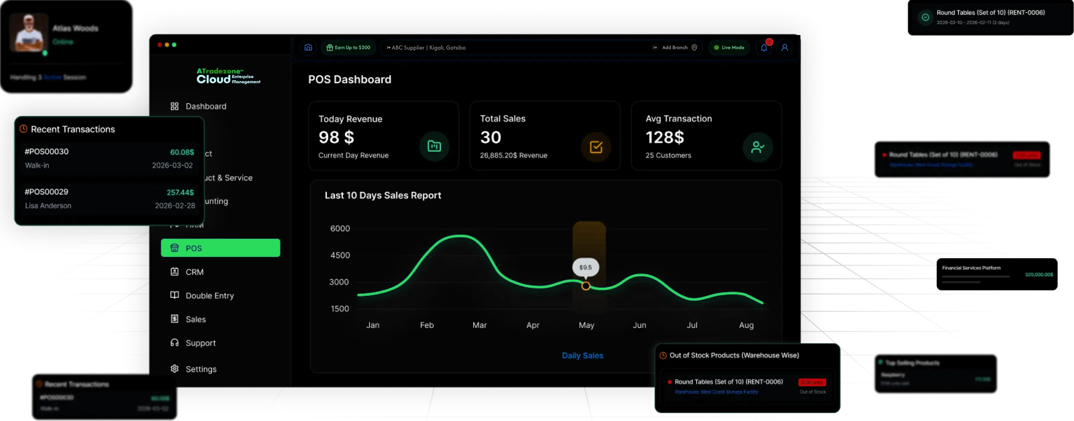The width and height of the screenshot is (1074, 421).
Task: Select POS in the sidebar menu
Action: click(220, 248)
